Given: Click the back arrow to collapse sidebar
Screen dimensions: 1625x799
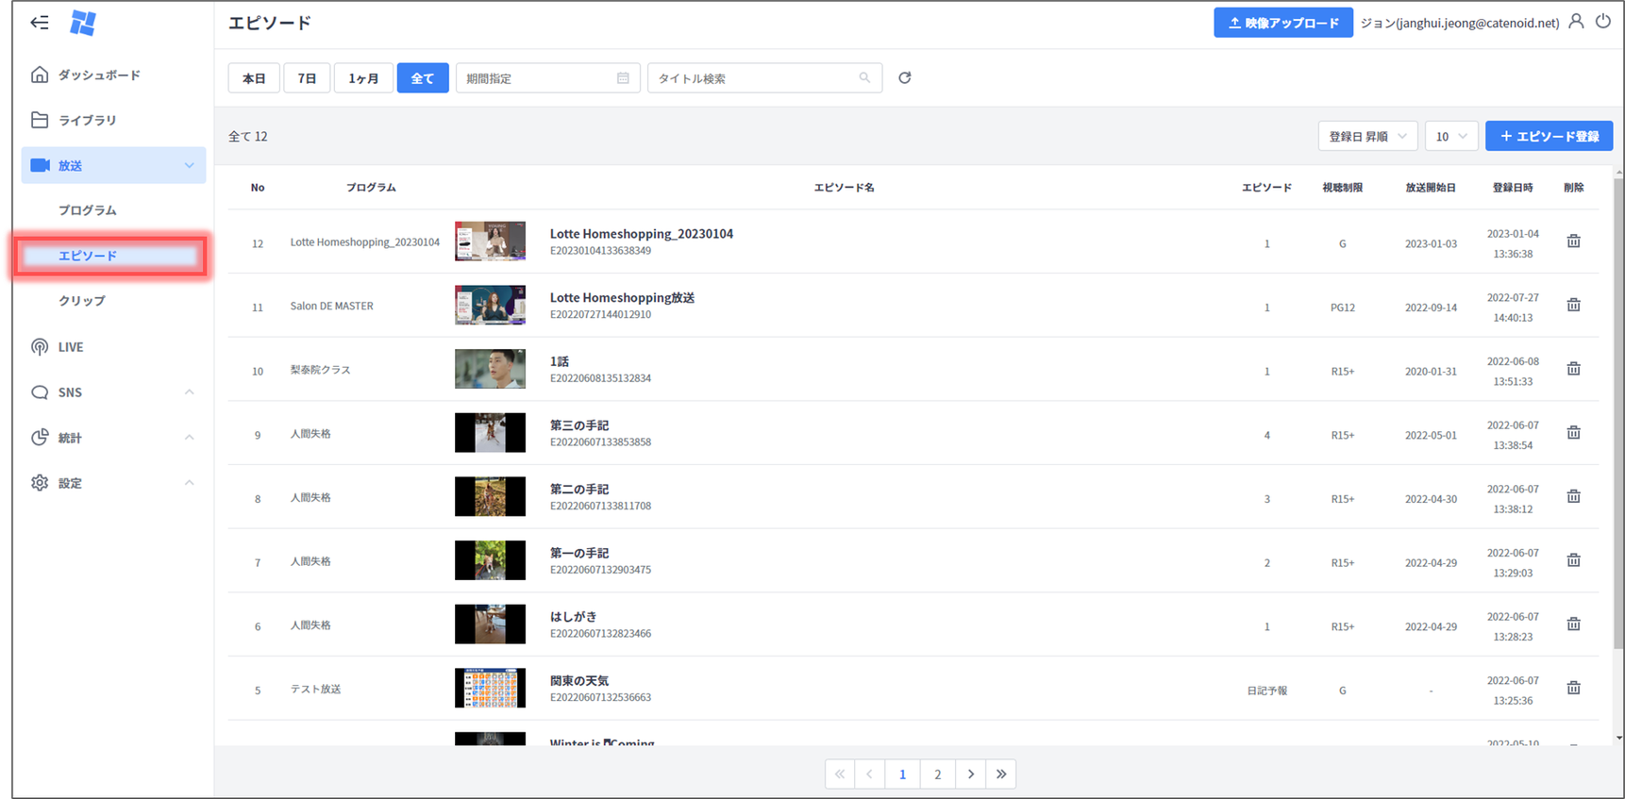Looking at the screenshot, I should [x=40, y=23].
